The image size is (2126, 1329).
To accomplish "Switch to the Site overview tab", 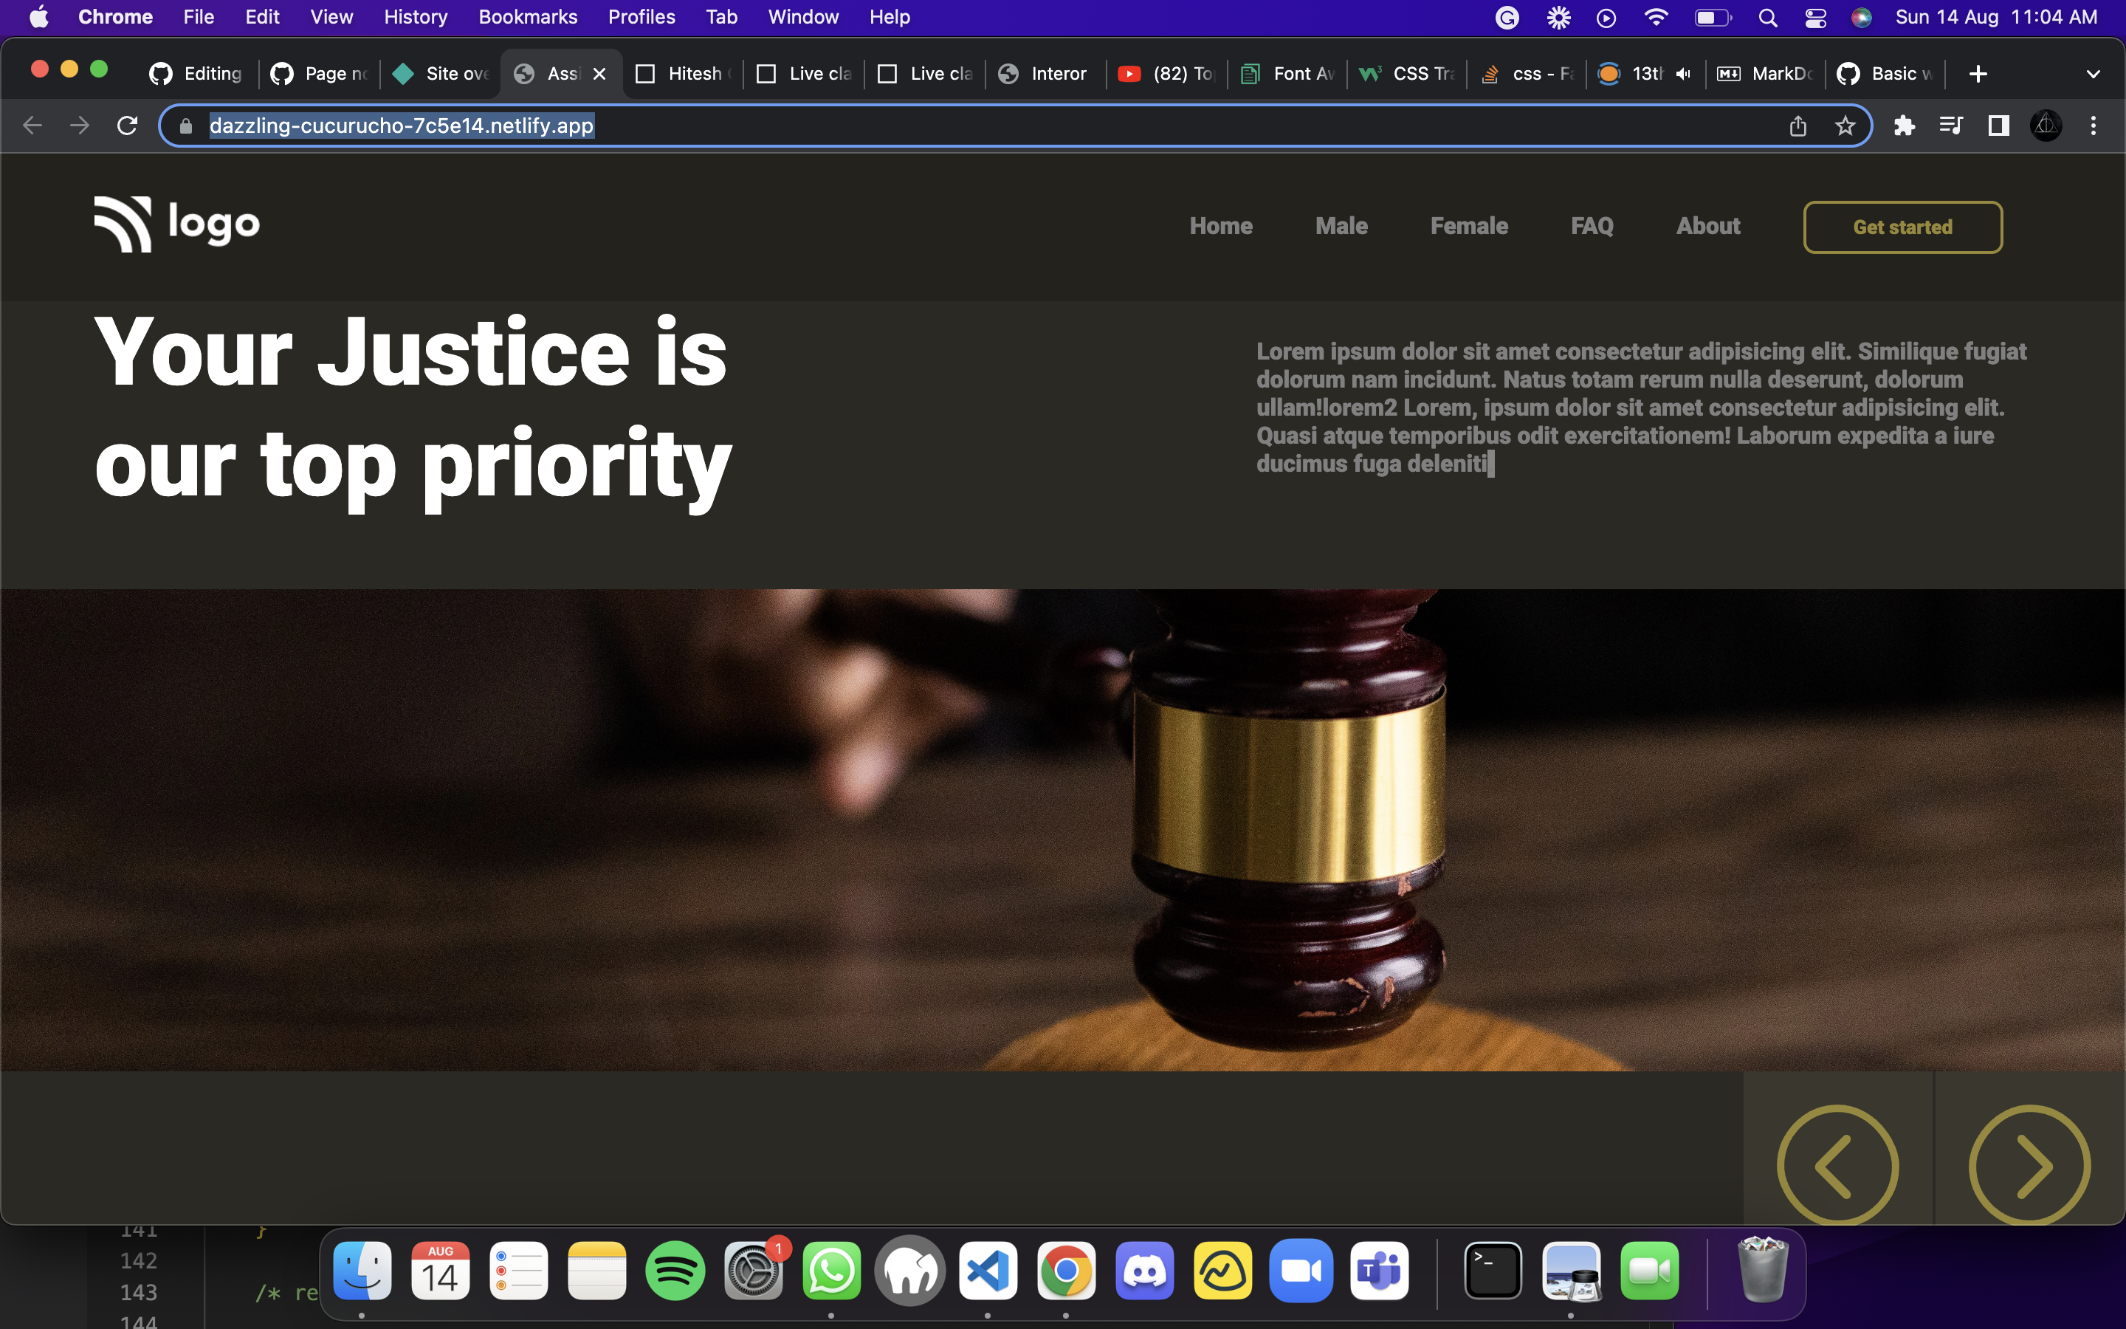I will pyautogui.click(x=441, y=74).
